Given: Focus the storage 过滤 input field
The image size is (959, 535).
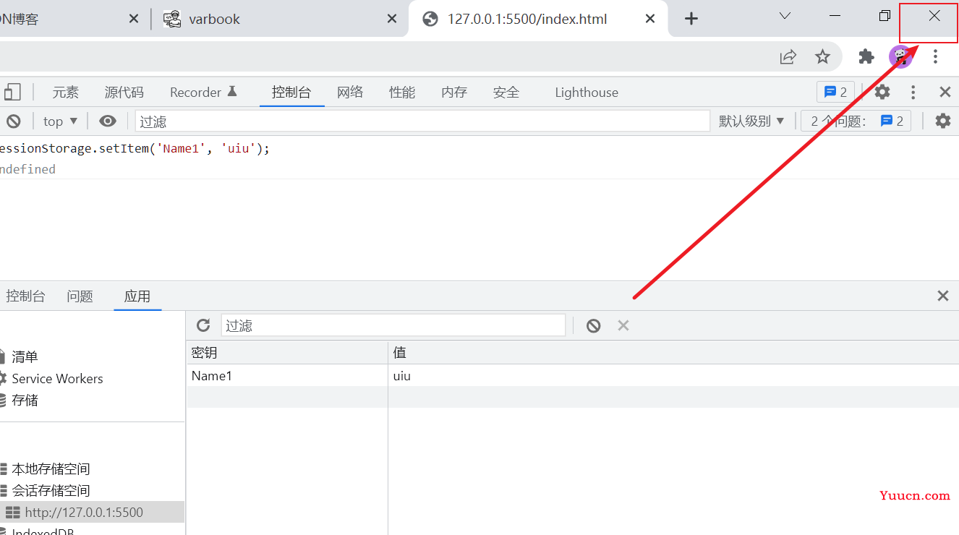Looking at the screenshot, I should click(x=393, y=325).
